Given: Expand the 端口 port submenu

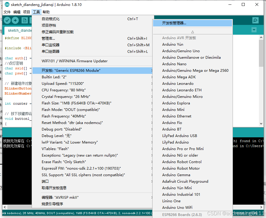Looking at the screenshot, I should point(92,182).
